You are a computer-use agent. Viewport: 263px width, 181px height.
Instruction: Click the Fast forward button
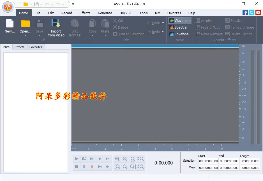pyautogui.click(x=107, y=159)
